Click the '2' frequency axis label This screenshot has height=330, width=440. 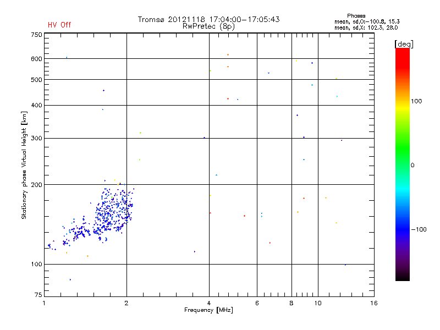click(x=127, y=303)
